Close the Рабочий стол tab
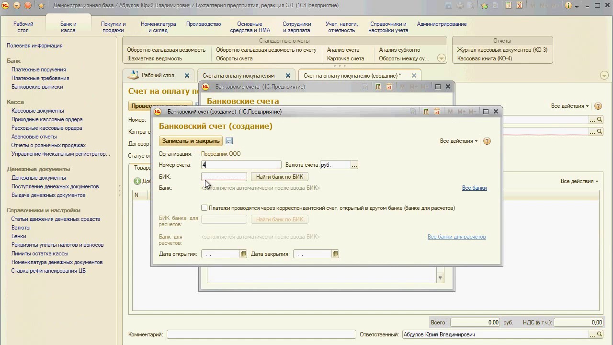 click(x=187, y=76)
